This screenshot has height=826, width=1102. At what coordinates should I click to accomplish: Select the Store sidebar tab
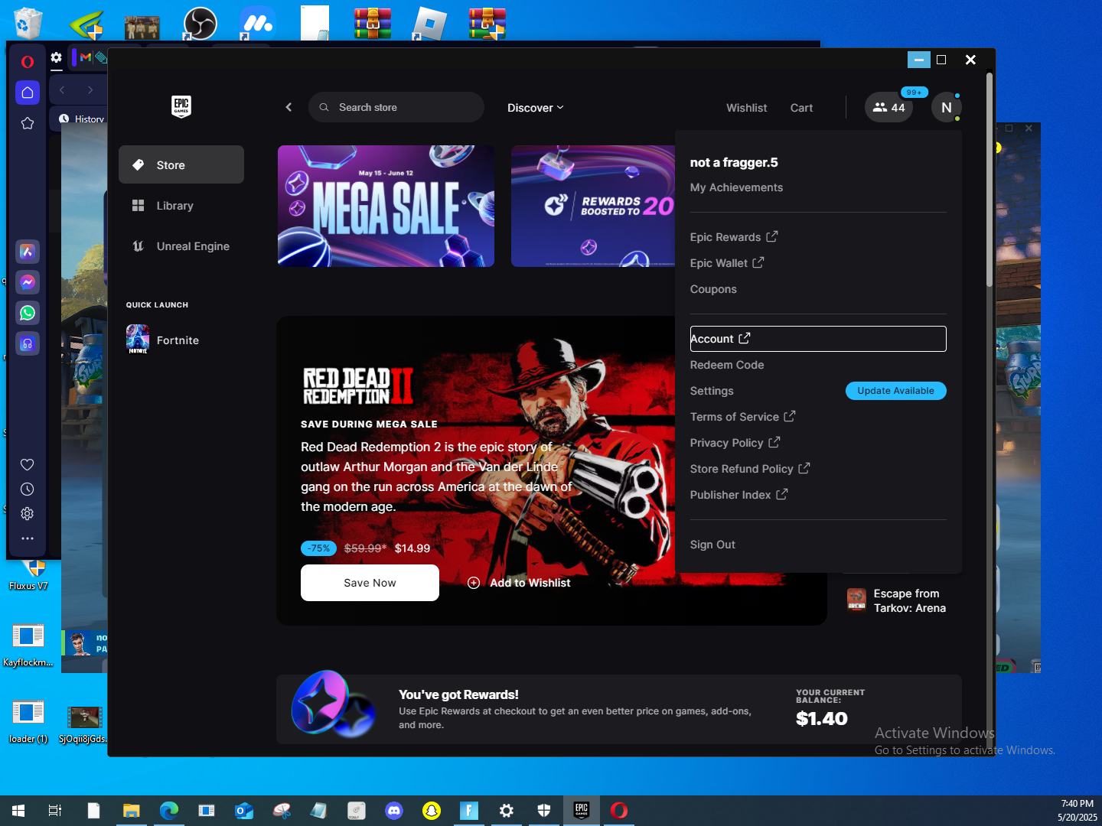tap(181, 164)
